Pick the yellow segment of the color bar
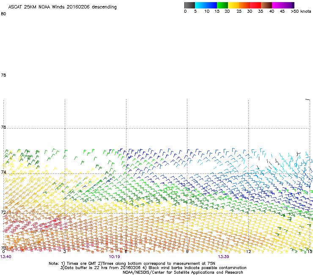313x275 pixels. [233, 5]
